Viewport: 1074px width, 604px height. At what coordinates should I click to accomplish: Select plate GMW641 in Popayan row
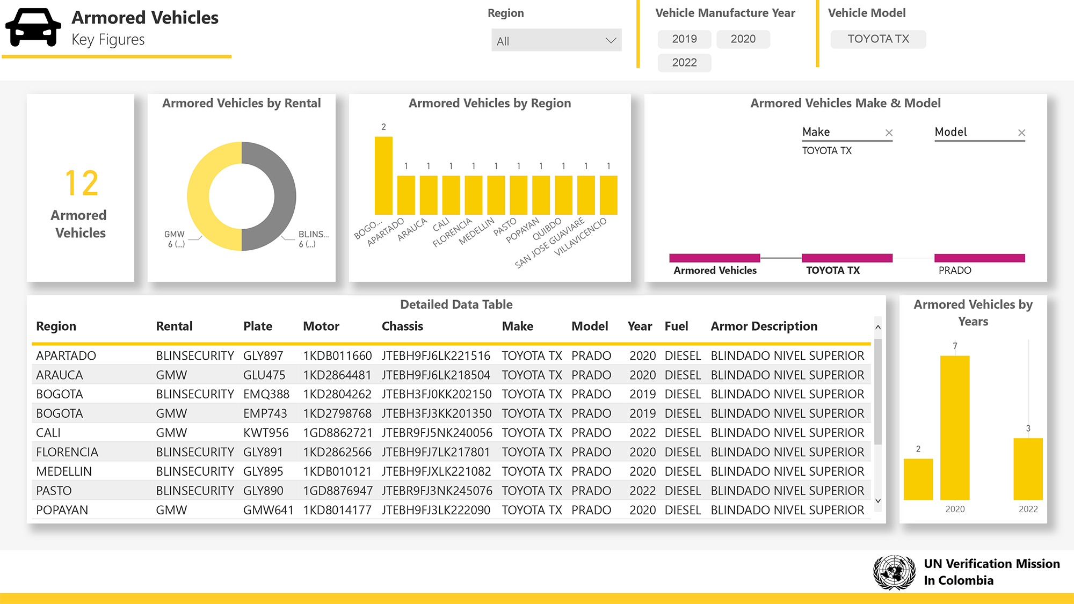tap(268, 511)
